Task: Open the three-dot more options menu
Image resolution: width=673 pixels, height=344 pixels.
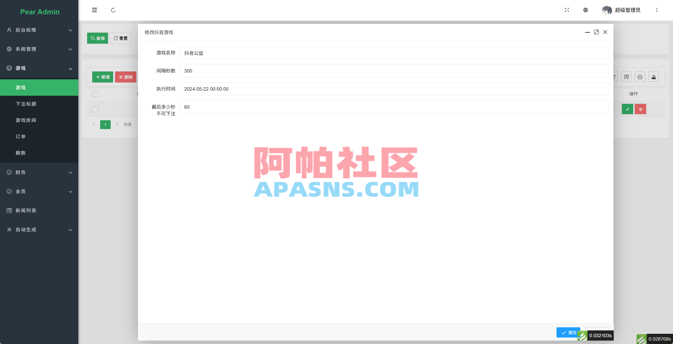Action: (x=657, y=10)
